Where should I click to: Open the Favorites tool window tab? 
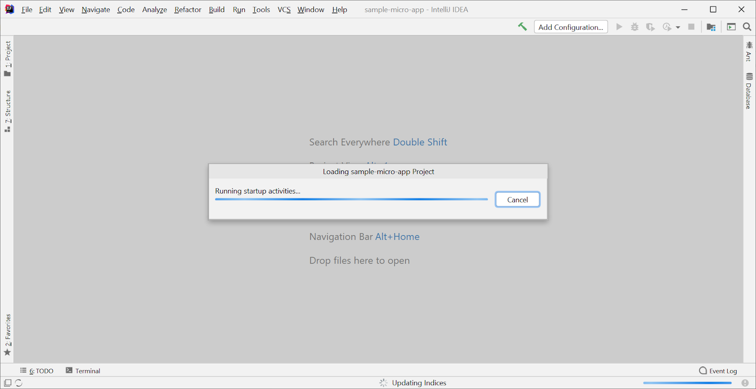click(x=8, y=335)
